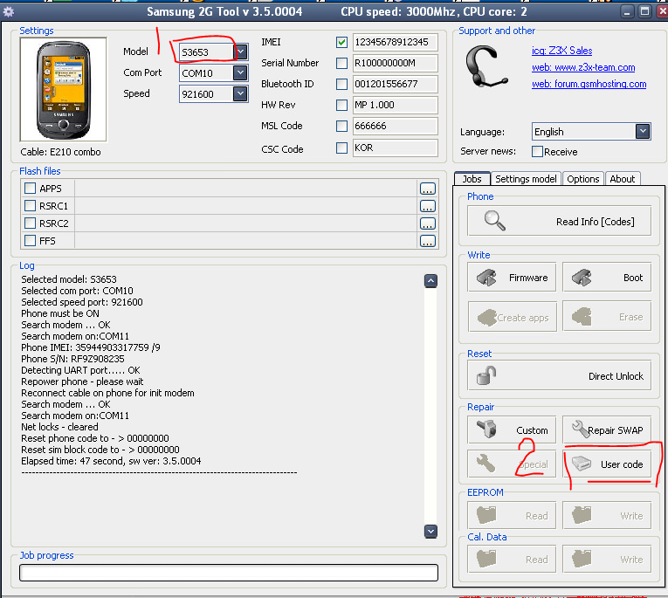Viewport: 668px width, 598px height.
Task: Browse for FFS flash file
Action: (x=427, y=241)
